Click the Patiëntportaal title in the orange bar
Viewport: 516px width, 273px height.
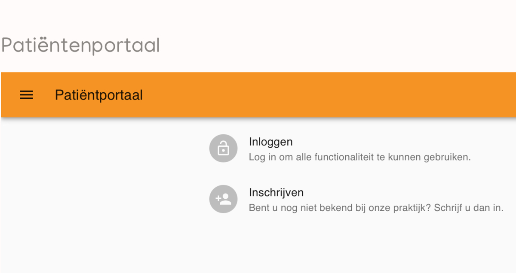[x=99, y=95]
